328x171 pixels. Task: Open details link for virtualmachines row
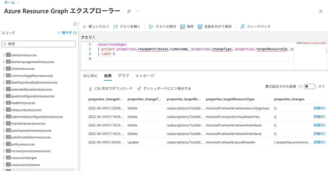pos(319,117)
